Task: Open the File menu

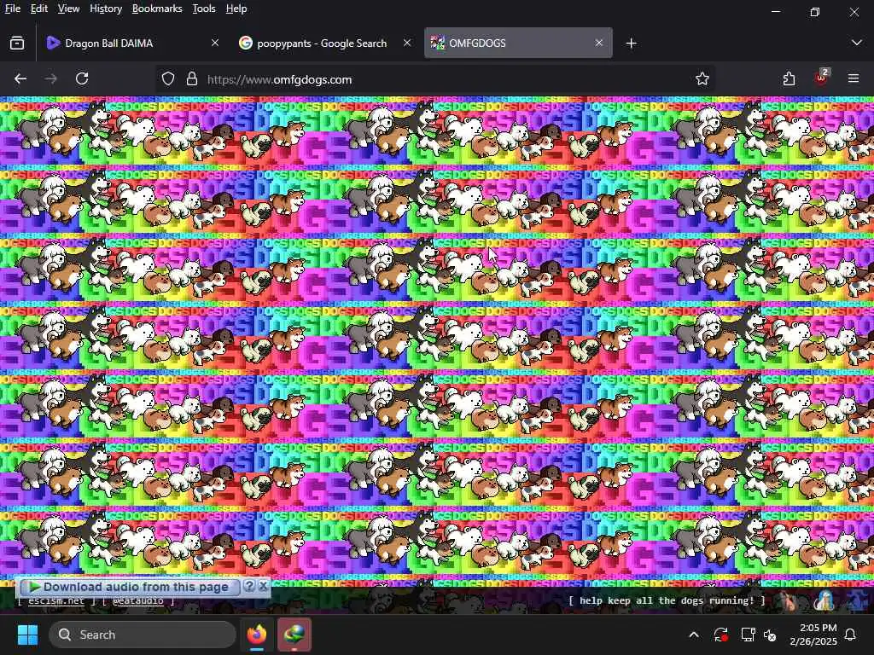Action: (x=12, y=9)
